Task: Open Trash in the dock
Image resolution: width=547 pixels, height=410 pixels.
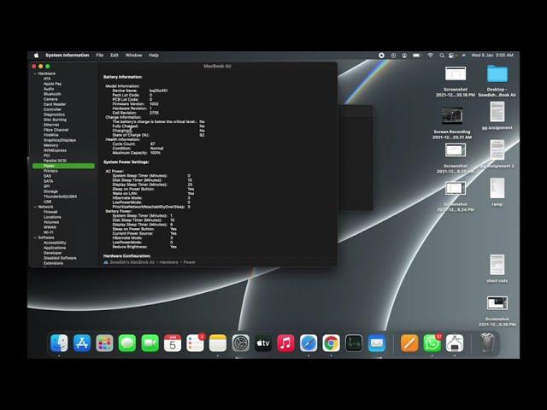Action: [x=487, y=343]
